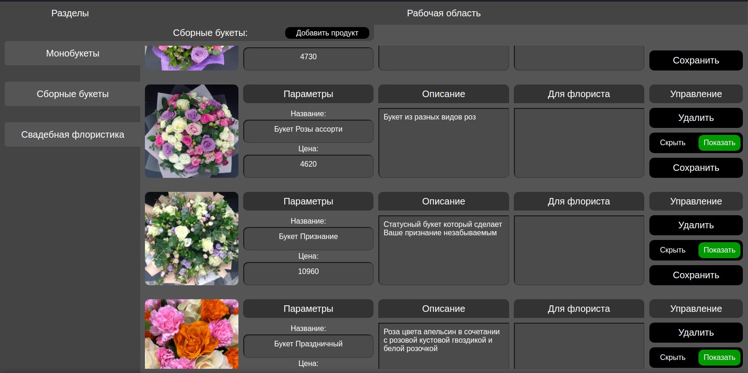Save changes for Букет Розы ассорти
The width and height of the screenshot is (748, 373).
coord(696,168)
